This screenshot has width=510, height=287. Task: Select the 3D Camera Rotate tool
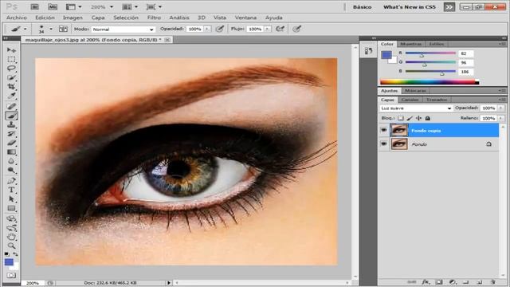(x=11, y=228)
